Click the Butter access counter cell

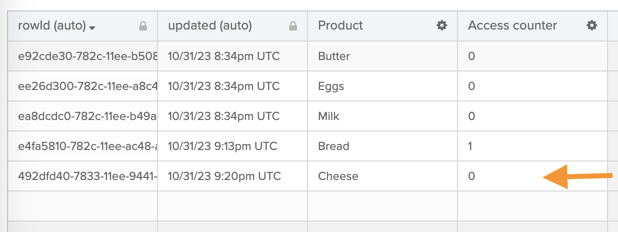pyautogui.click(x=471, y=56)
